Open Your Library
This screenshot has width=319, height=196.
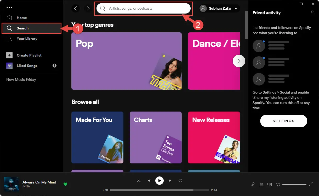click(x=27, y=39)
